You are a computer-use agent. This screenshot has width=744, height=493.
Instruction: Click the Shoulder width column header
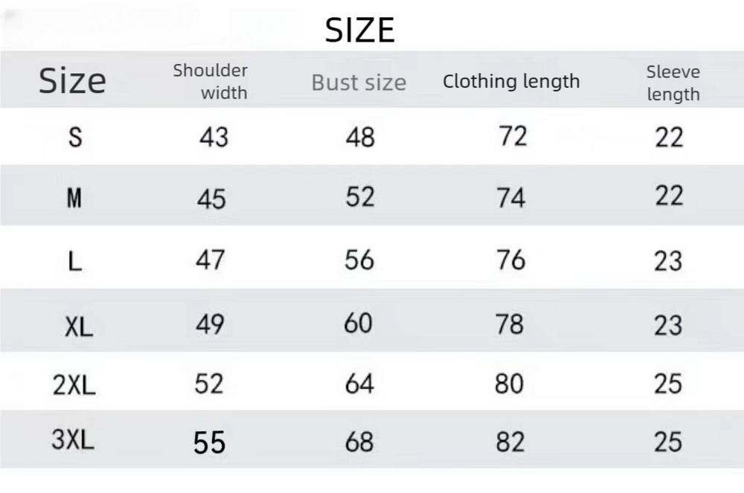(211, 81)
